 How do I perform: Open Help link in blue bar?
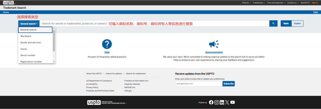pos(316,12)
